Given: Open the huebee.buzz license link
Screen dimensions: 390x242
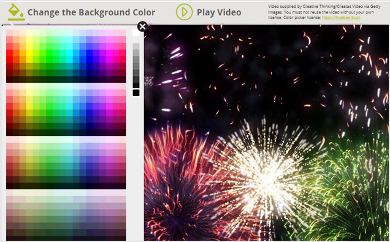Looking at the screenshot, I should pos(341,18).
